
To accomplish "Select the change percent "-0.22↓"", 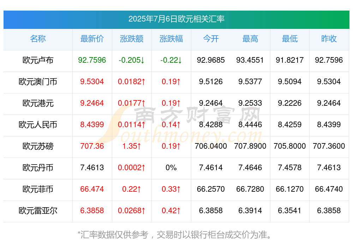I will 171,60.
